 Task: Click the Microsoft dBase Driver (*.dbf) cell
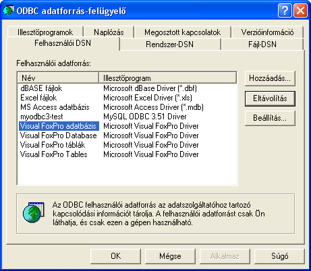pos(150,88)
